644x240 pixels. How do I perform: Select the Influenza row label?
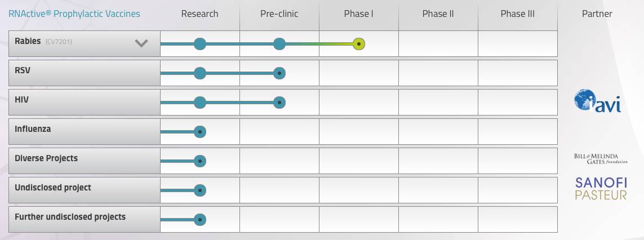click(33, 129)
